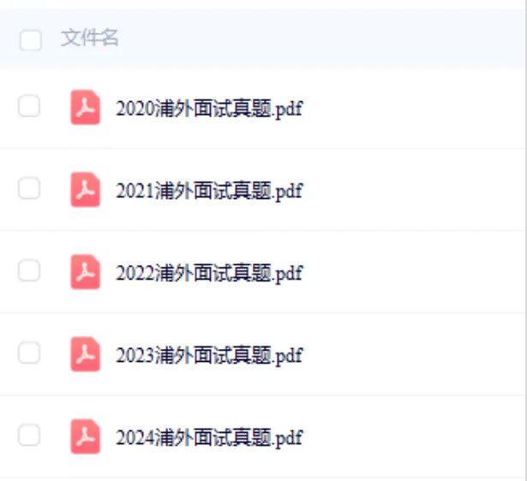
Task: Open the file name 2020浦外面试真题.pdf
Action: 209,109
